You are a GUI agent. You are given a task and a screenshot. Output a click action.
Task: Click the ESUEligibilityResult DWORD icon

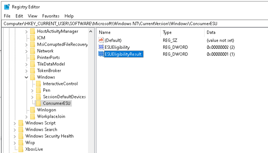coord(101,54)
